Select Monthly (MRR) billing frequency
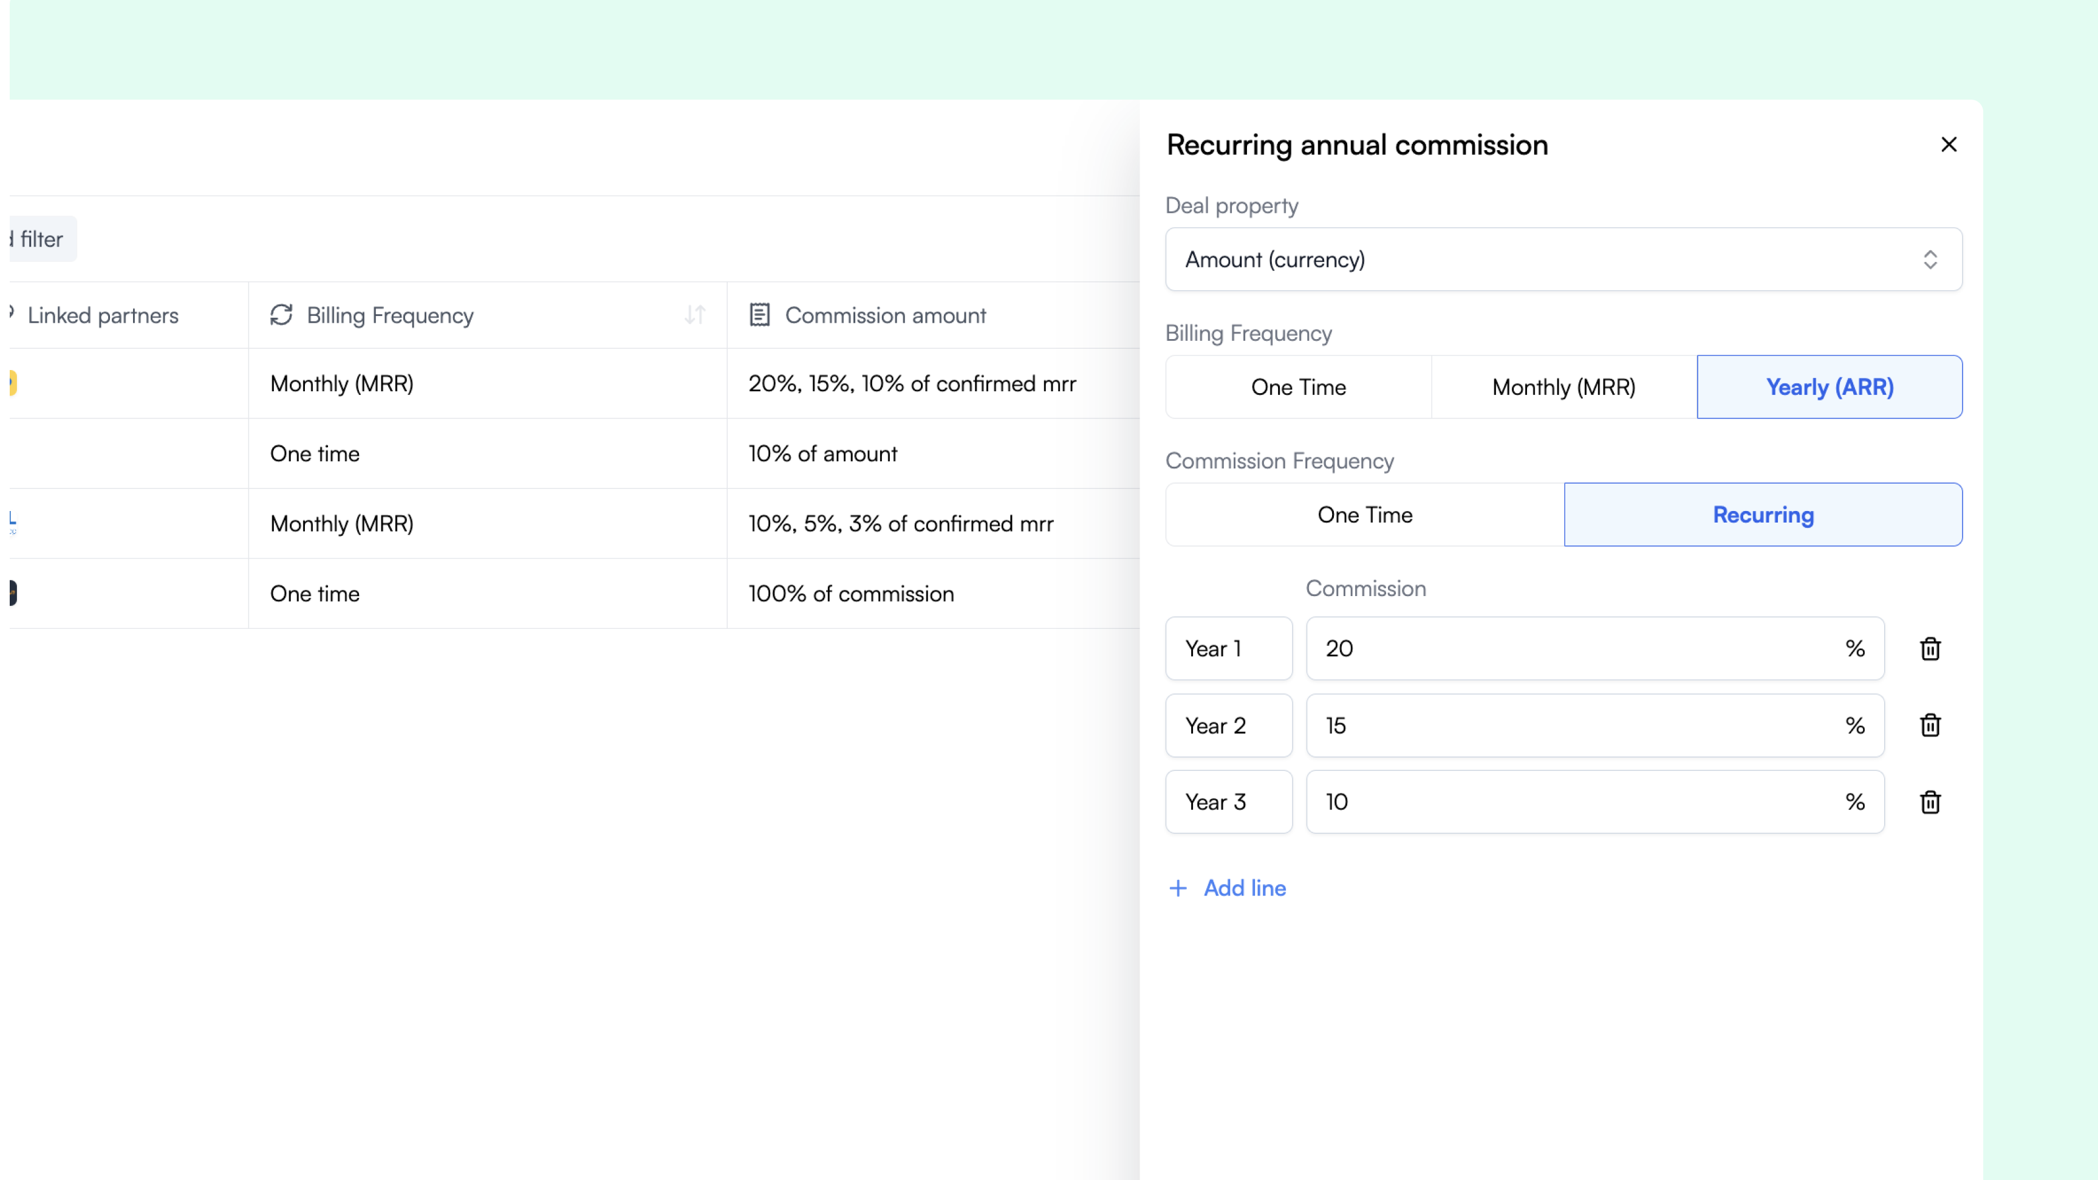The image size is (2098, 1180). (x=1563, y=387)
